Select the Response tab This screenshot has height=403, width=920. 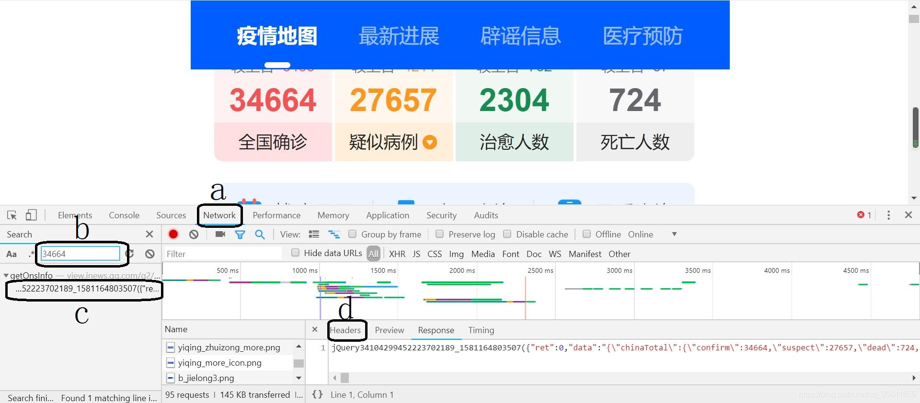(x=436, y=330)
